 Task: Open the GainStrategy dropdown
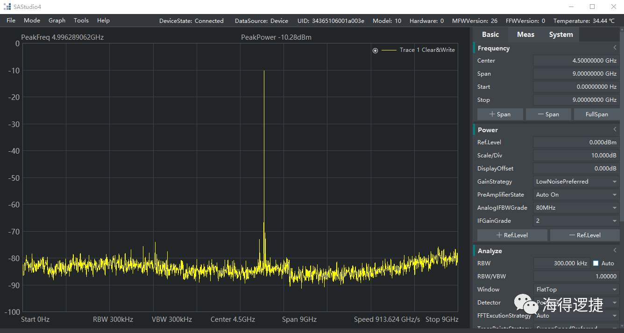click(x=576, y=182)
